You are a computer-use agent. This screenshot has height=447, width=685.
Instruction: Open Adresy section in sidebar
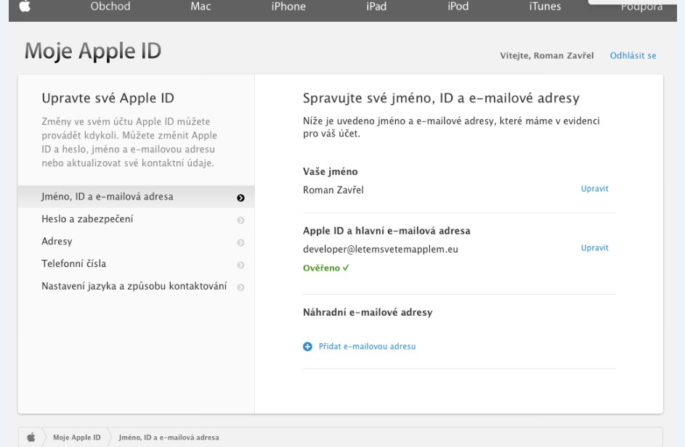136,242
